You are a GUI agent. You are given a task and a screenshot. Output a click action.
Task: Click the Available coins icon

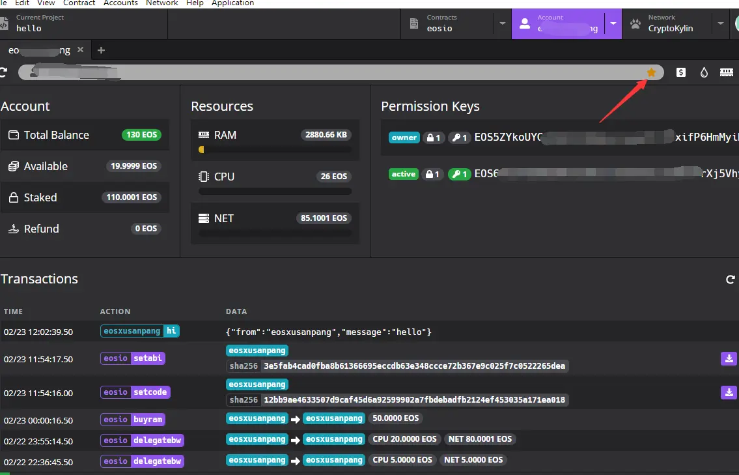(14, 166)
